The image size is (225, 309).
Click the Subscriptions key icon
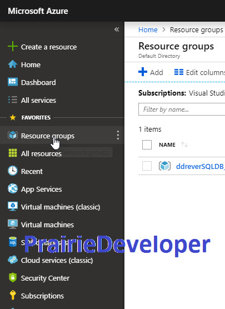[13, 295]
